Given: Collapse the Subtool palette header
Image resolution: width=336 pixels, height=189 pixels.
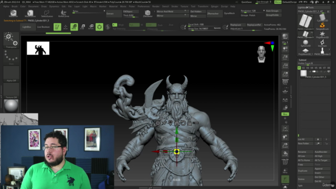Looking at the screenshot, I should point(302,60).
